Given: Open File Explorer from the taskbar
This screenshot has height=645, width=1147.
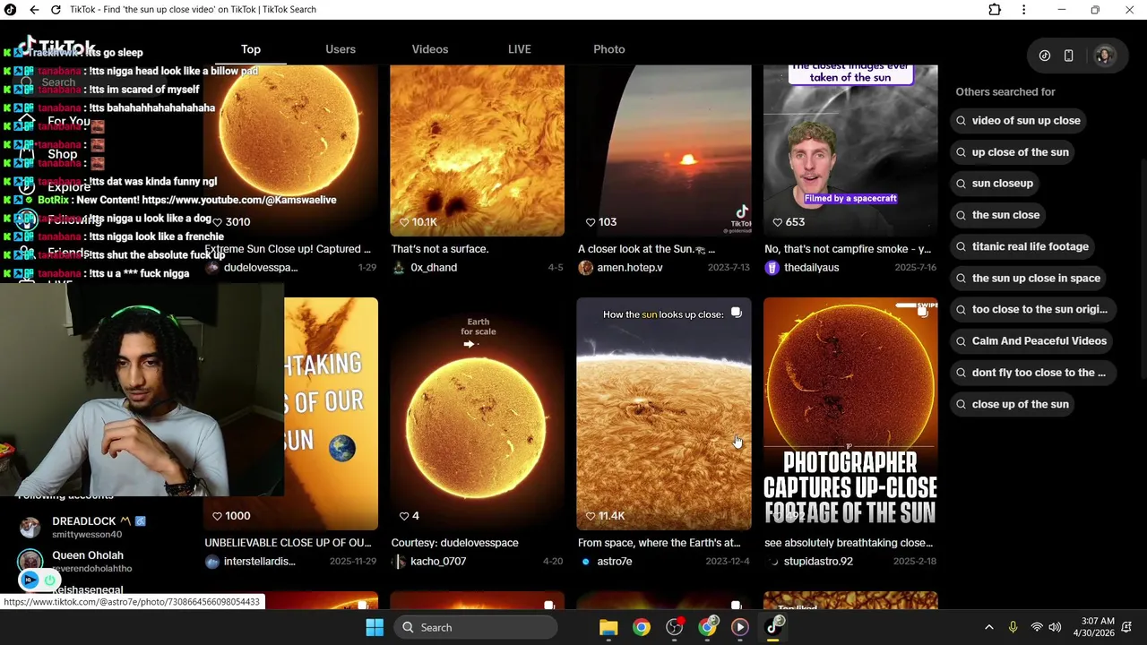Looking at the screenshot, I should (608, 627).
